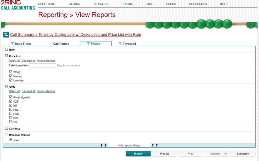
Task: Click the funnel icon on Advanced tab
Action: (120, 43)
